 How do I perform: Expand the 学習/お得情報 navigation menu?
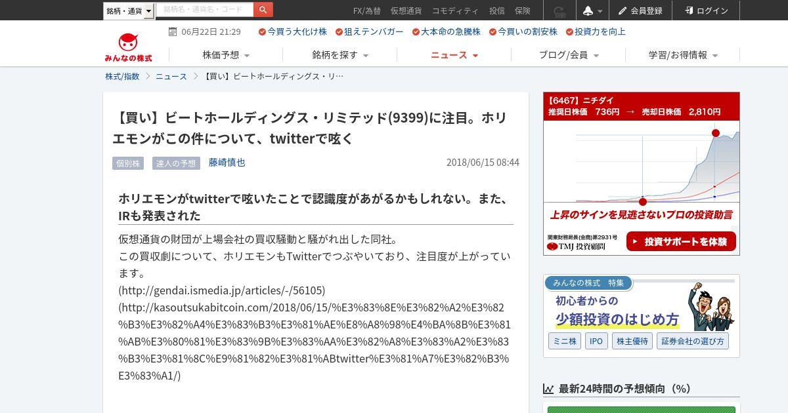683,55
